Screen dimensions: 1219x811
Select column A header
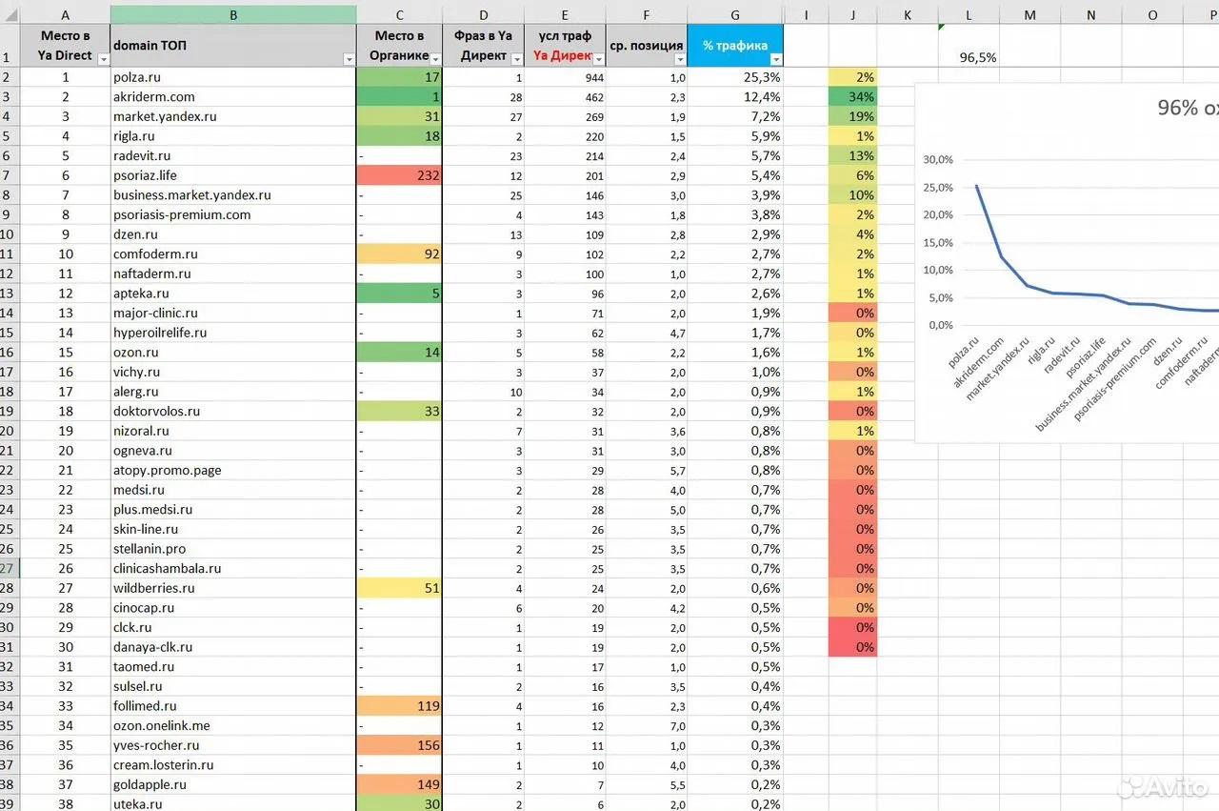coord(65,14)
